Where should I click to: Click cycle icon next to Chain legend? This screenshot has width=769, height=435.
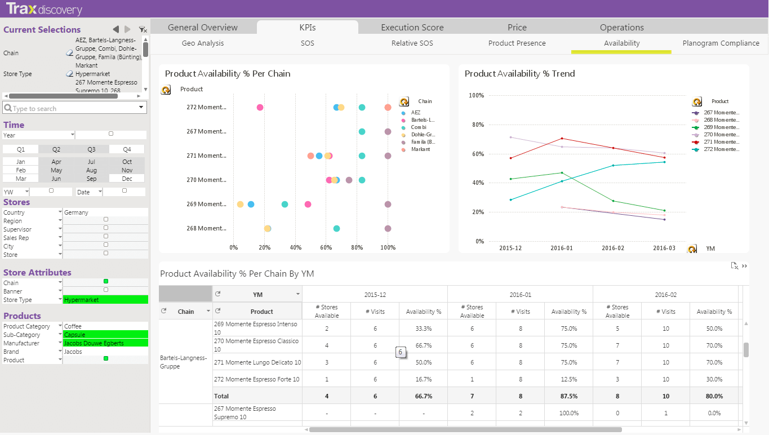(x=404, y=101)
